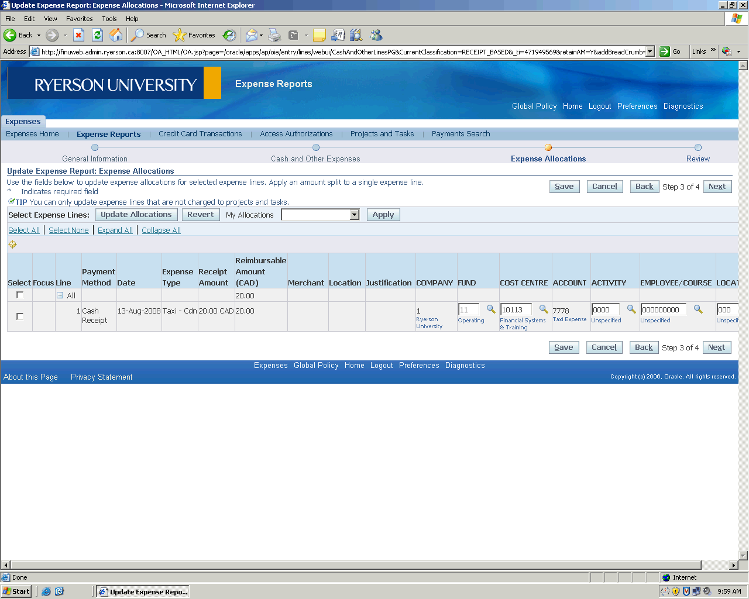Click the browser Stop toolbar icon
This screenshot has height=599, width=749.
[x=79, y=35]
